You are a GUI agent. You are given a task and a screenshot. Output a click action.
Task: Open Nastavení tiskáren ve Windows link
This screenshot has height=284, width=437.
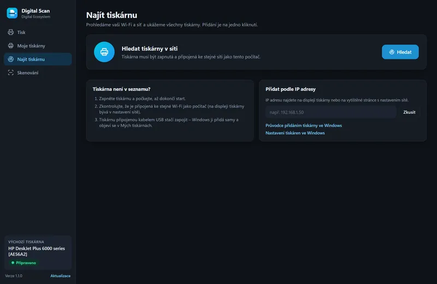pyautogui.click(x=295, y=133)
